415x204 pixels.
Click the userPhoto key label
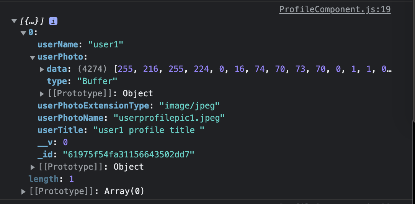click(x=60, y=57)
